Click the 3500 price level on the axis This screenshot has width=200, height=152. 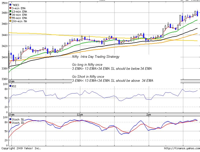pos(4,3)
